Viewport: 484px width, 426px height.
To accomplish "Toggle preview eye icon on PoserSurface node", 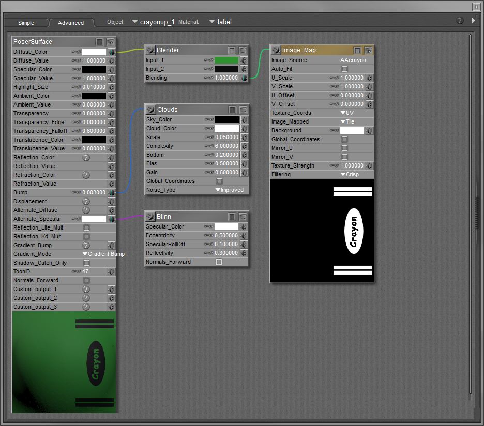I will (x=111, y=42).
